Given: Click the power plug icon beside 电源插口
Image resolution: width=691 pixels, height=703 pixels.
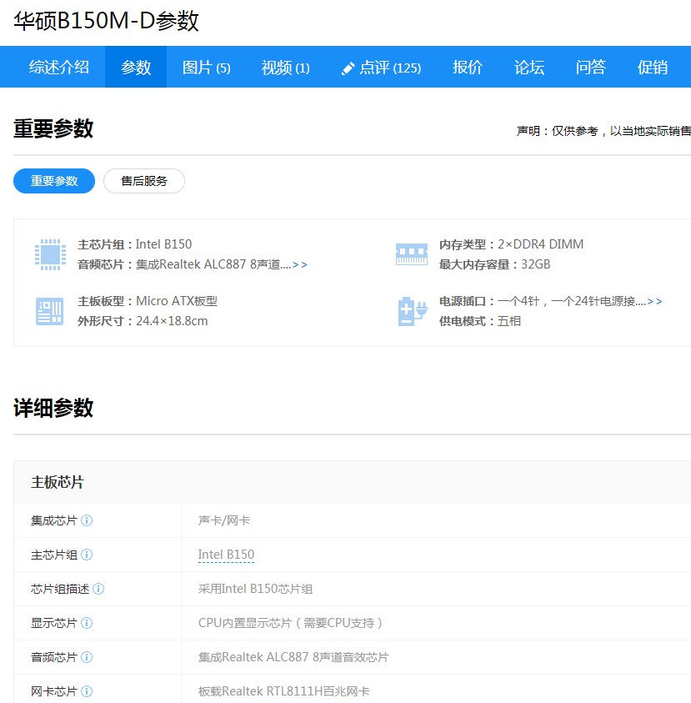Looking at the screenshot, I should 413,311.
